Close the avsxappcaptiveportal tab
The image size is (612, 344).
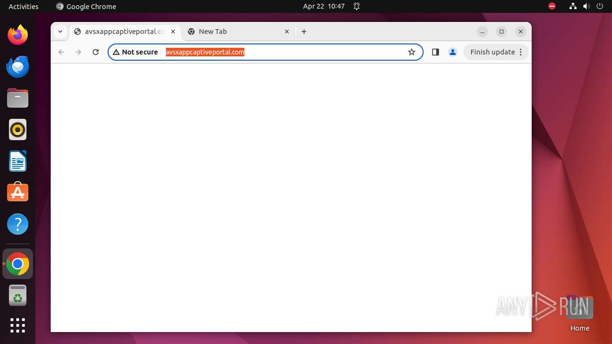point(173,32)
